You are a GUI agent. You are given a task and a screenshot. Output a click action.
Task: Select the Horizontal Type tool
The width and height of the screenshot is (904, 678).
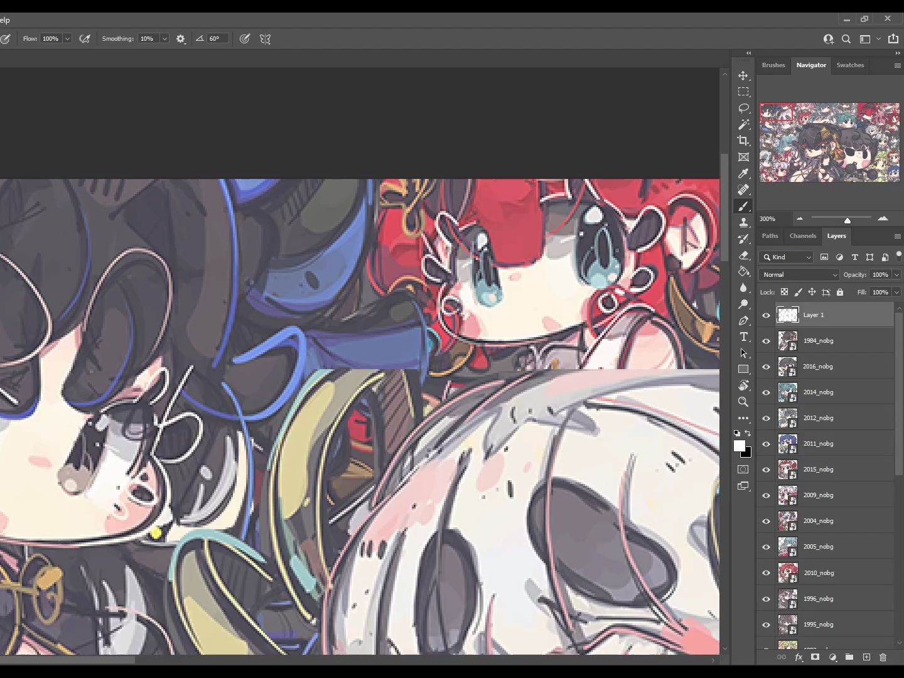coord(743,337)
